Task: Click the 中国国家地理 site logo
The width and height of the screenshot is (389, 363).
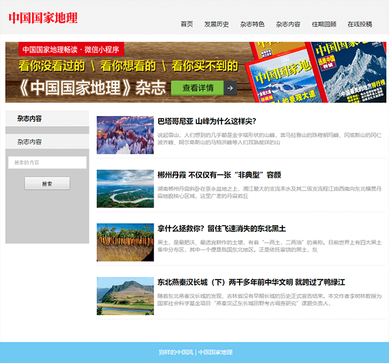Action: (x=43, y=18)
